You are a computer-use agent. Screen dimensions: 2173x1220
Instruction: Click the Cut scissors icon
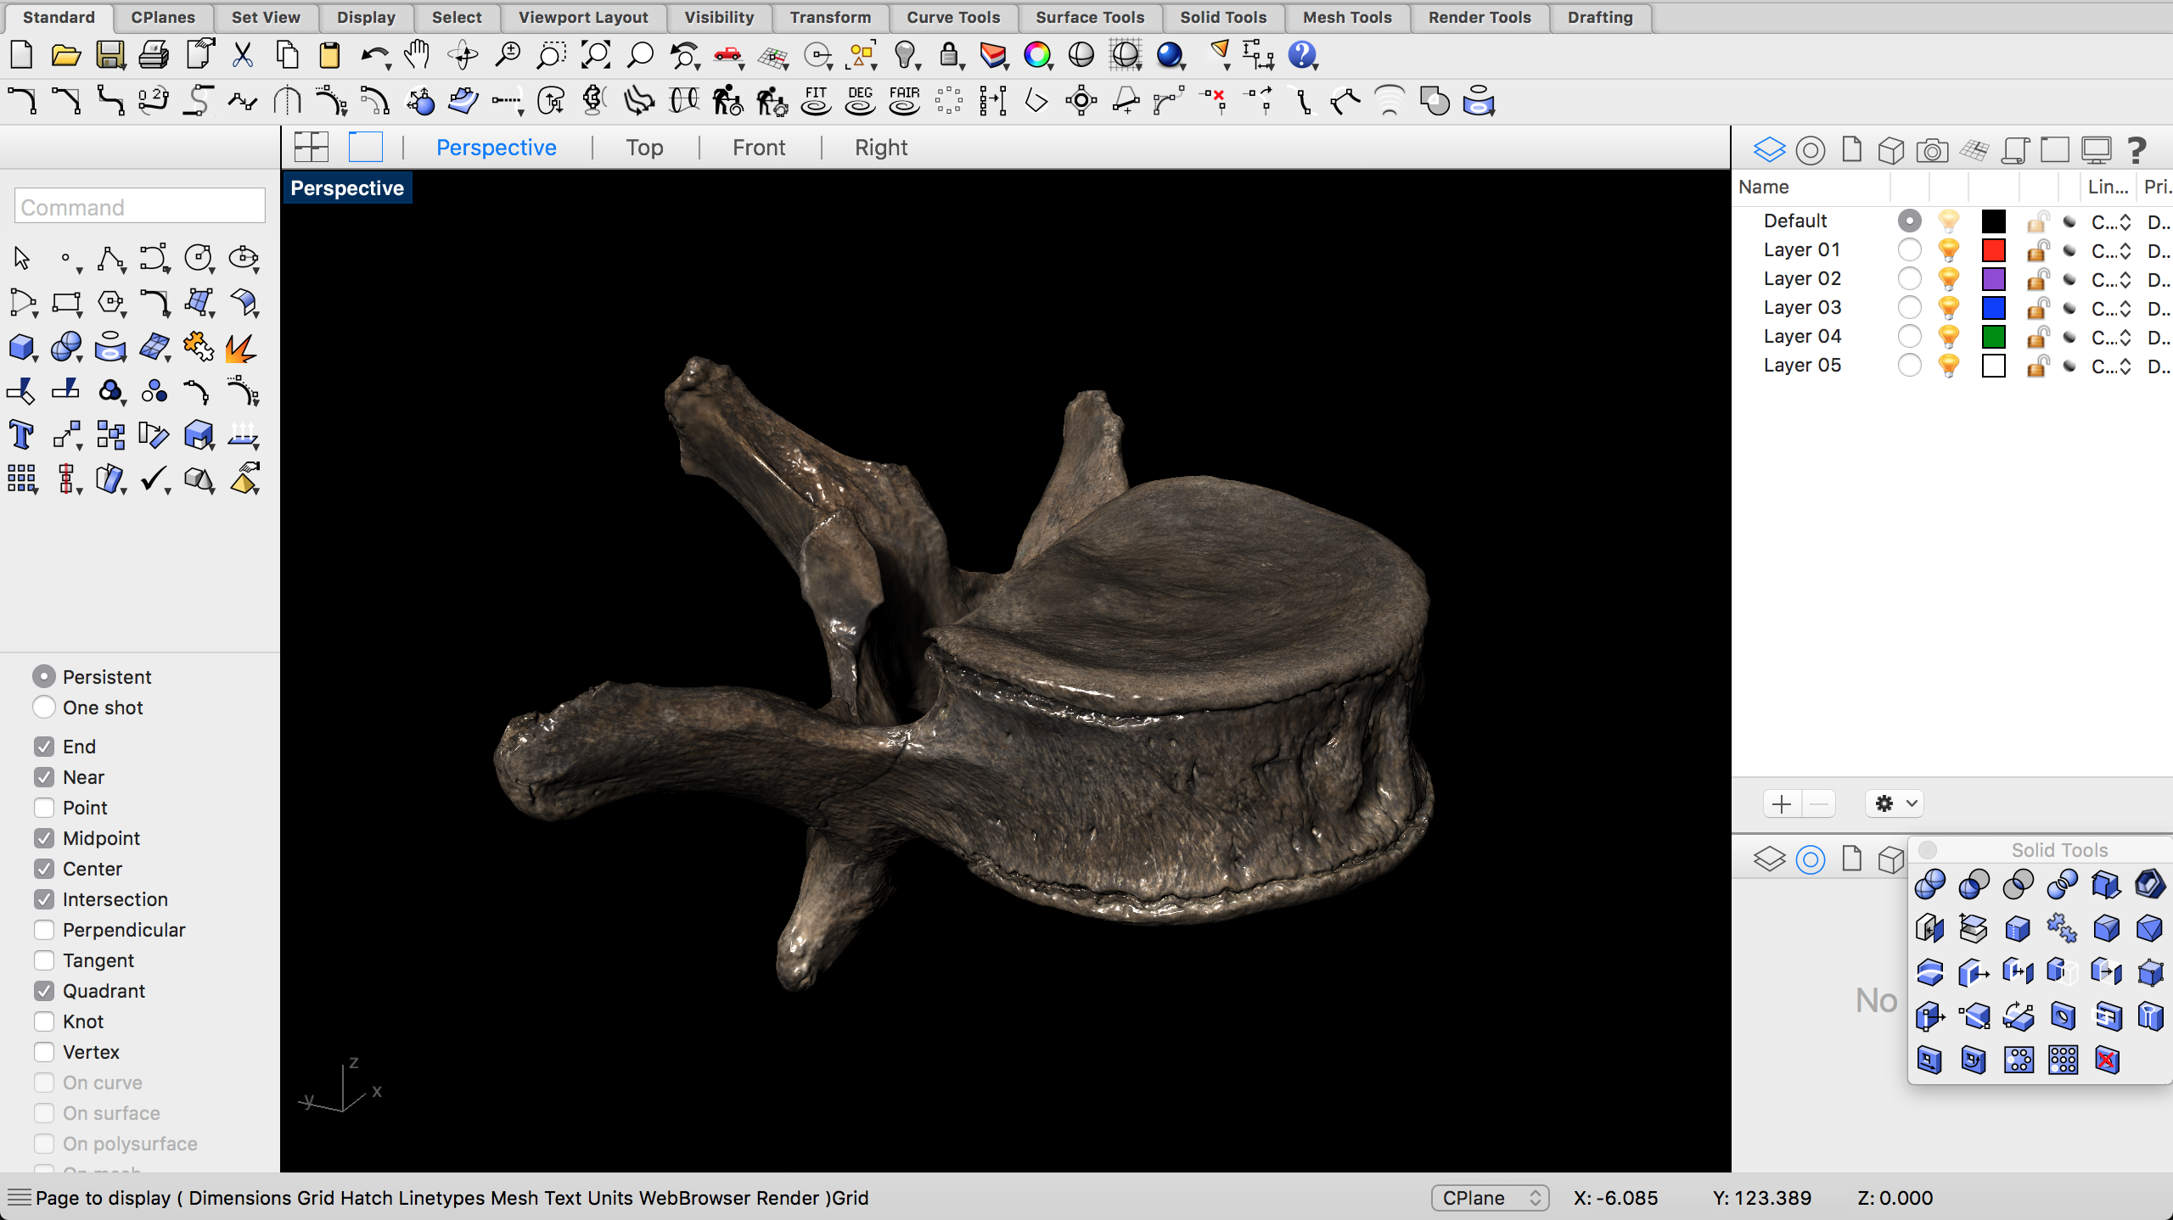click(x=243, y=56)
